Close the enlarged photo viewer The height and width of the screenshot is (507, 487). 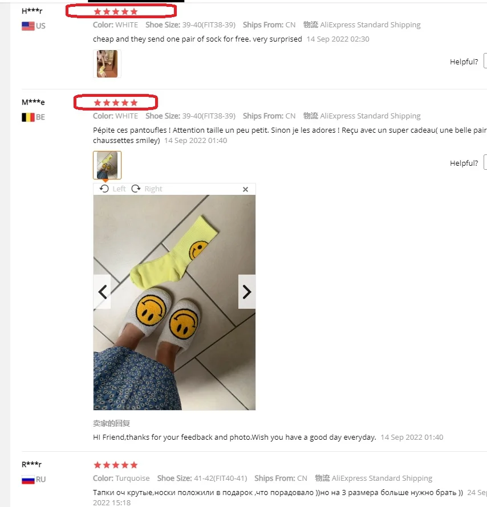[x=246, y=190]
